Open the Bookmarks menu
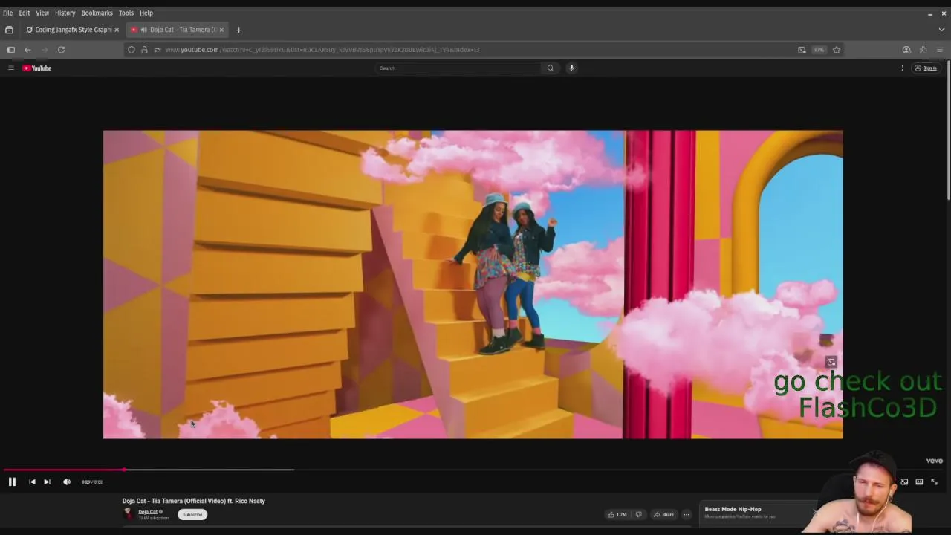Screen dimensions: 951x535 click(97, 13)
